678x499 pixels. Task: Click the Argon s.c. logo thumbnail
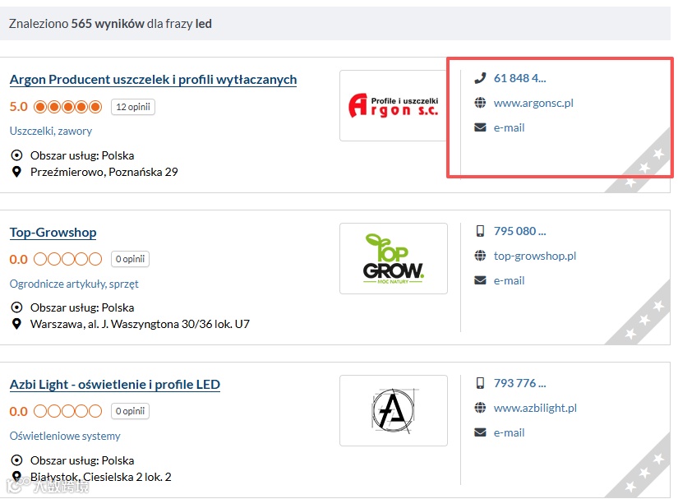point(393,105)
